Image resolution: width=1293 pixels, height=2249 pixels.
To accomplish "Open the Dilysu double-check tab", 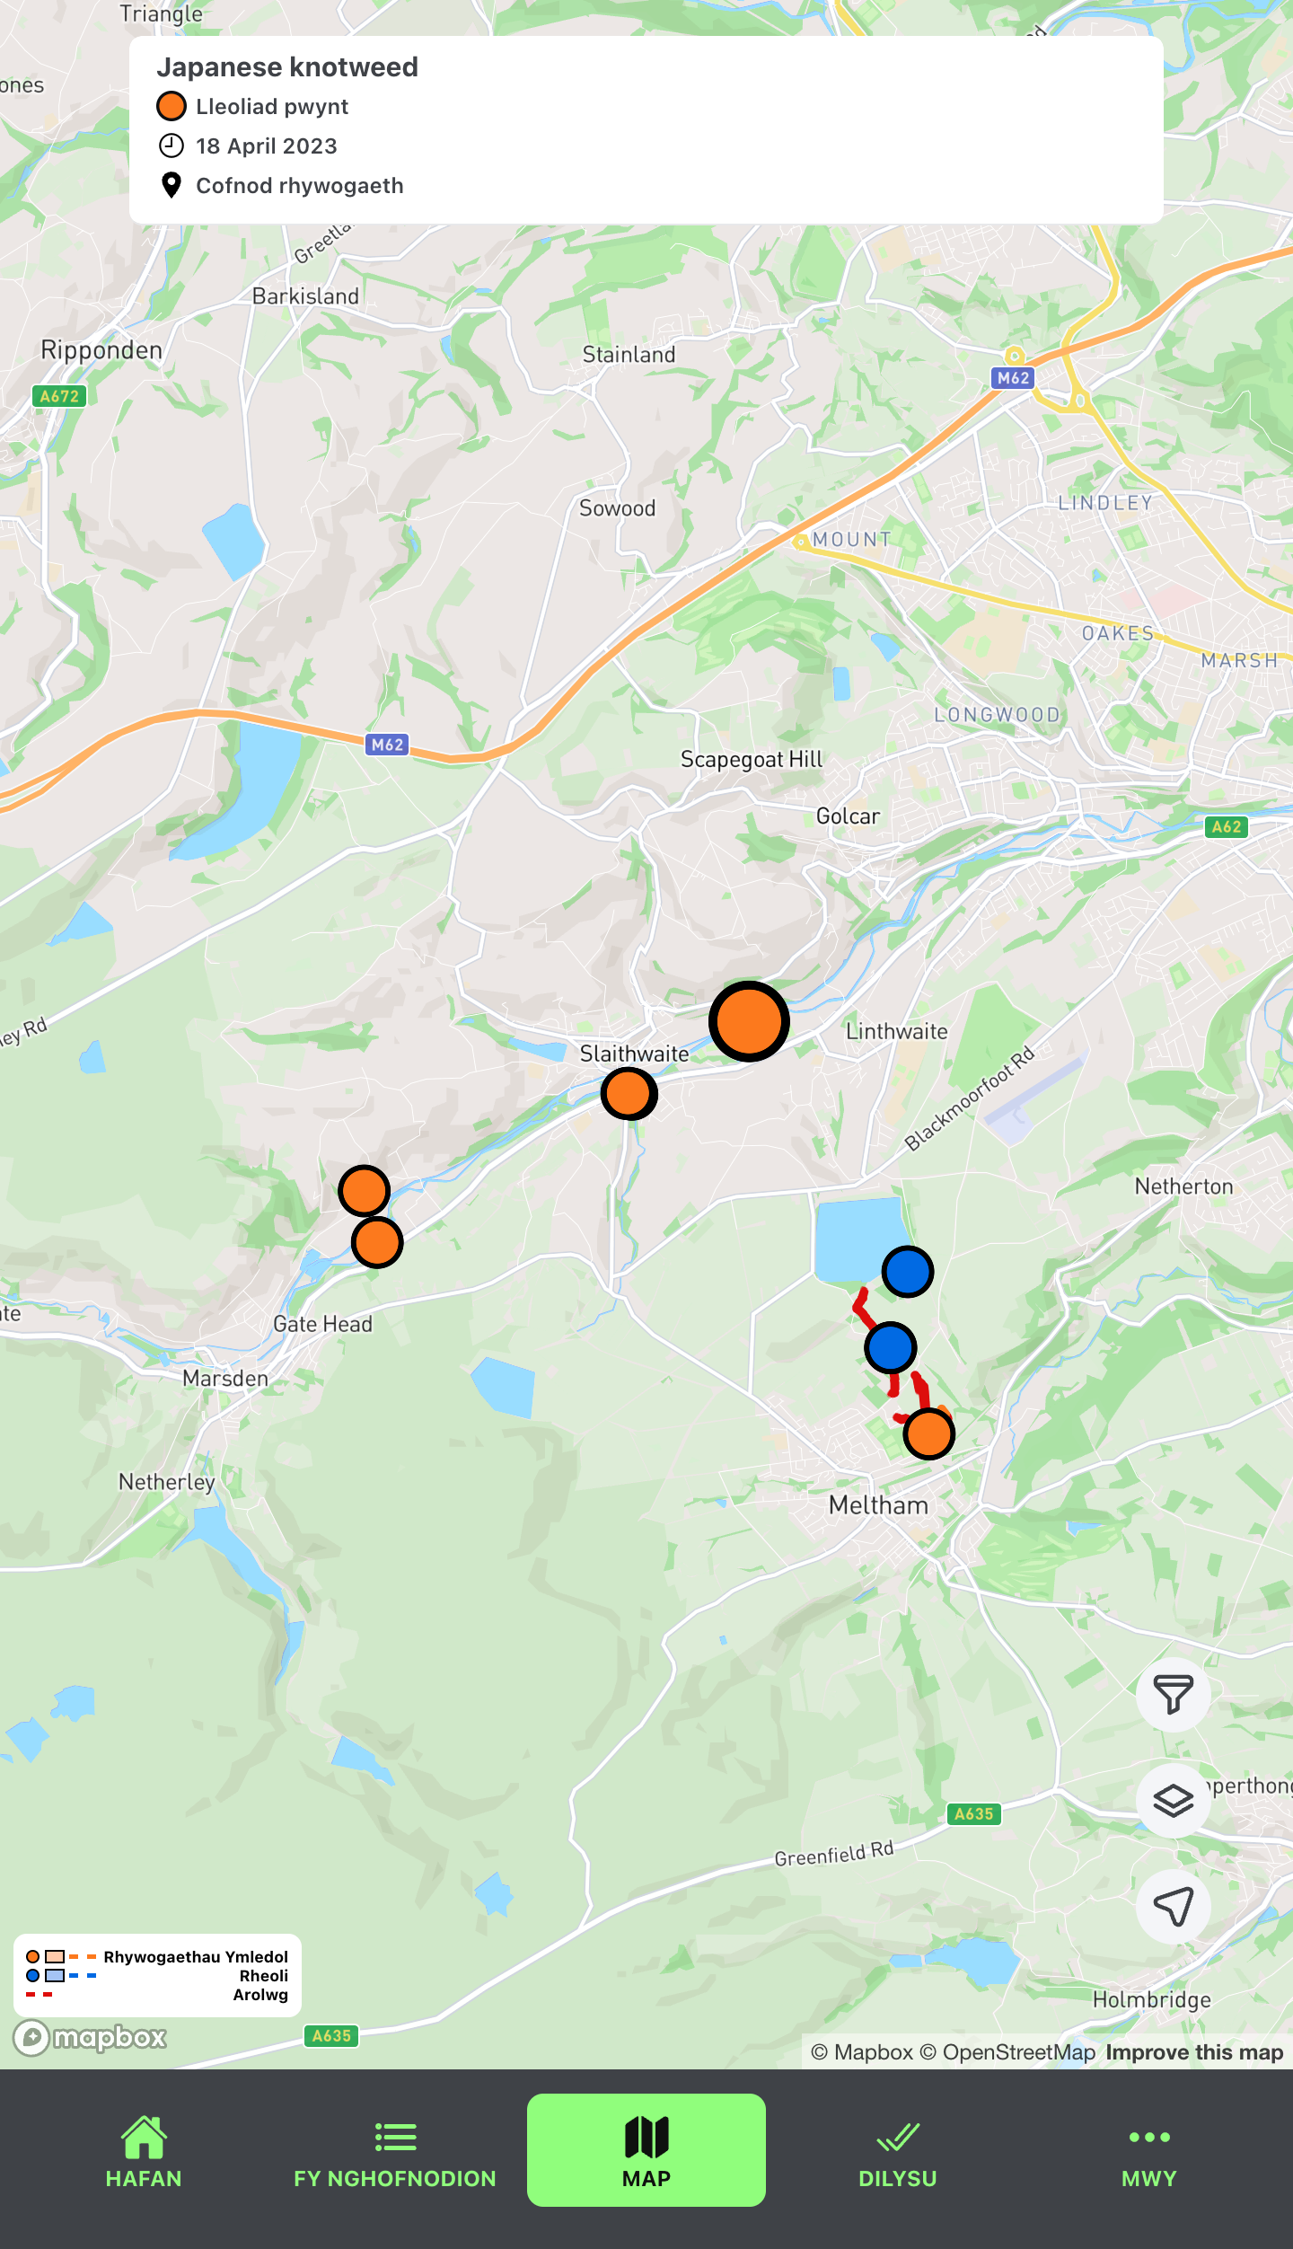I will pos(898,2152).
